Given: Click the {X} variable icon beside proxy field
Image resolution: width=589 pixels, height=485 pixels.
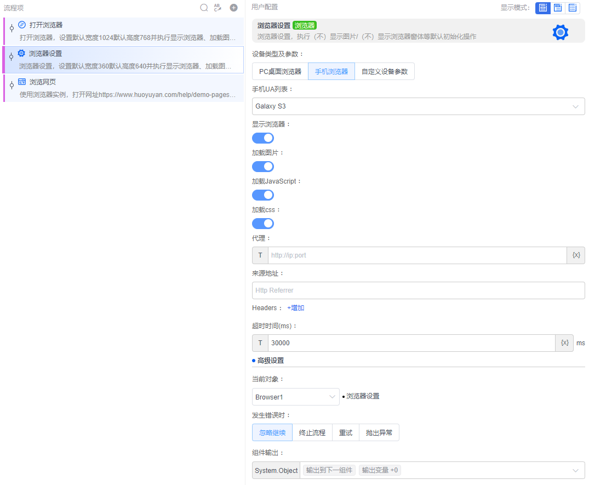Looking at the screenshot, I should point(575,255).
